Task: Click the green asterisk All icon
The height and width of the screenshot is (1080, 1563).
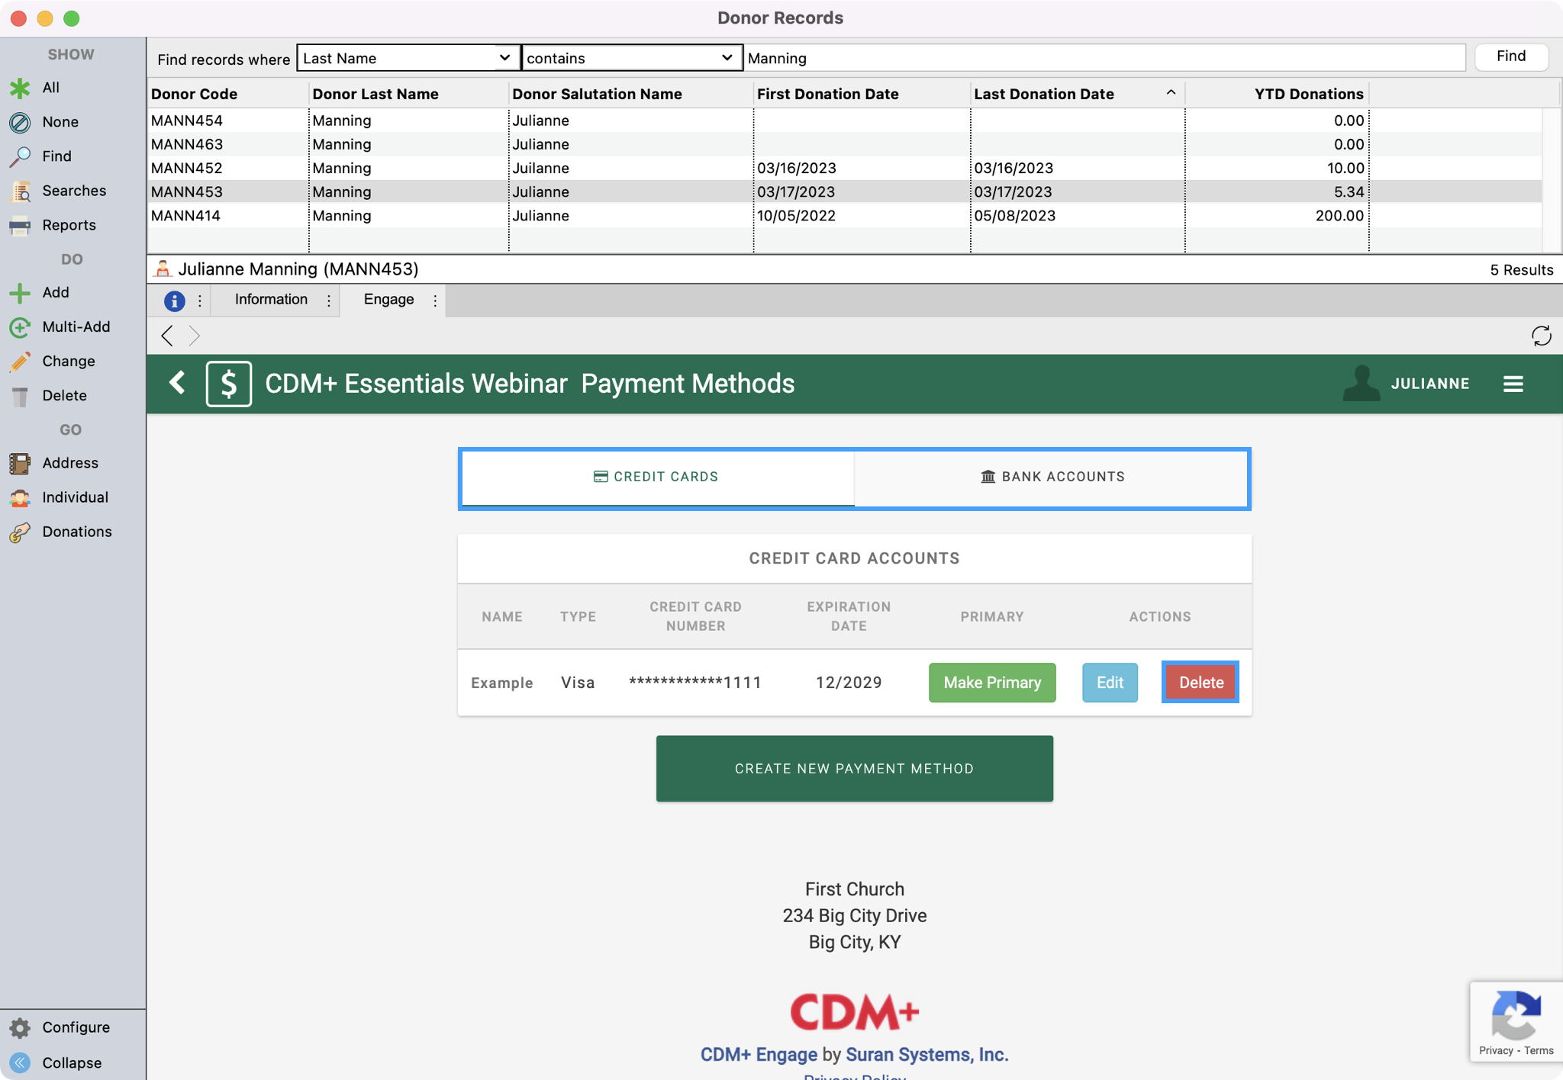Action: coord(20,88)
